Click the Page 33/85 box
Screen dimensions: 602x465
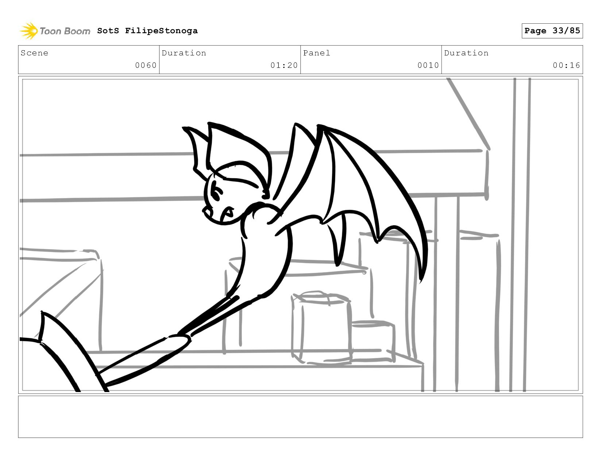tap(552, 31)
